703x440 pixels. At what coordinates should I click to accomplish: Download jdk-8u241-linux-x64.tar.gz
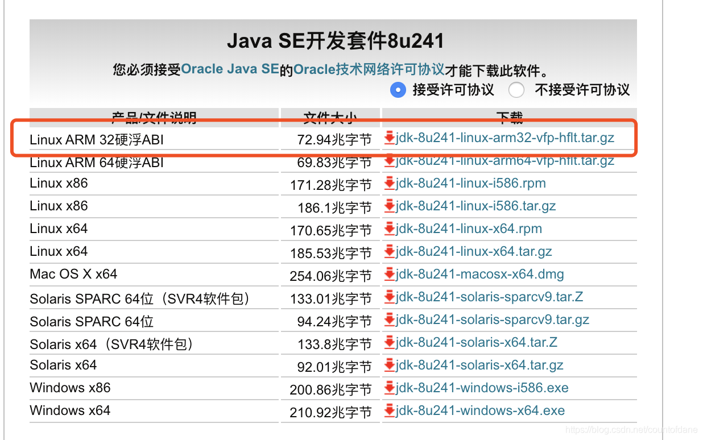474,251
